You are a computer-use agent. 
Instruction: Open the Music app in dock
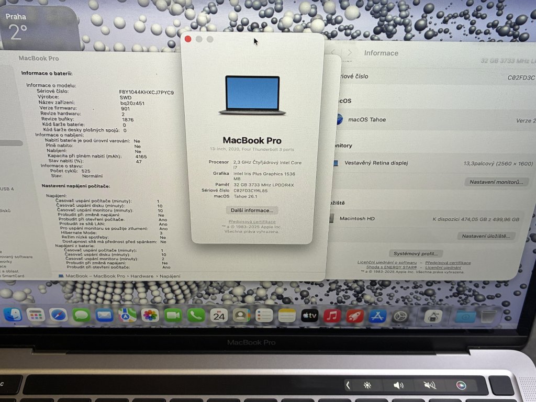coord(332,316)
